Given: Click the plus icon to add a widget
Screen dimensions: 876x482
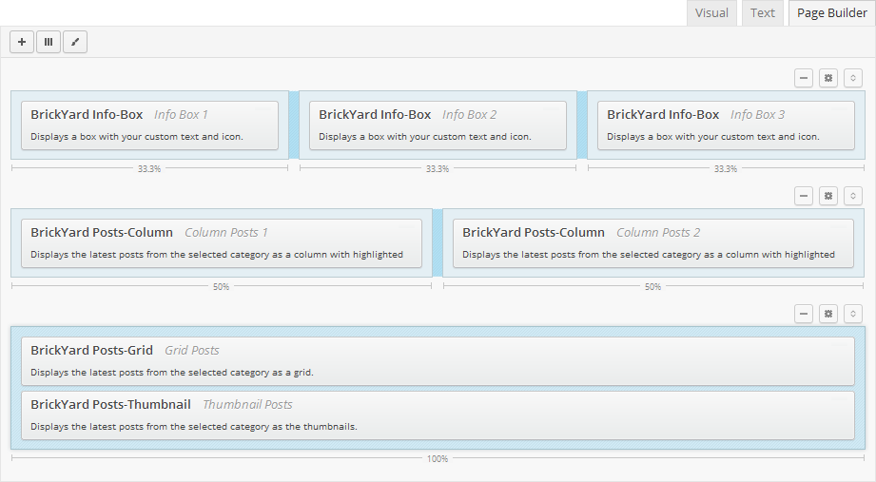Looking at the screenshot, I should [22, 42].
